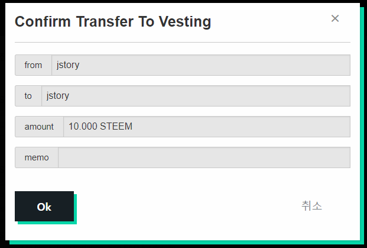Viewport: 367px width, 248px height.
Task: Click the to account input field
Action: coord(196,96)
